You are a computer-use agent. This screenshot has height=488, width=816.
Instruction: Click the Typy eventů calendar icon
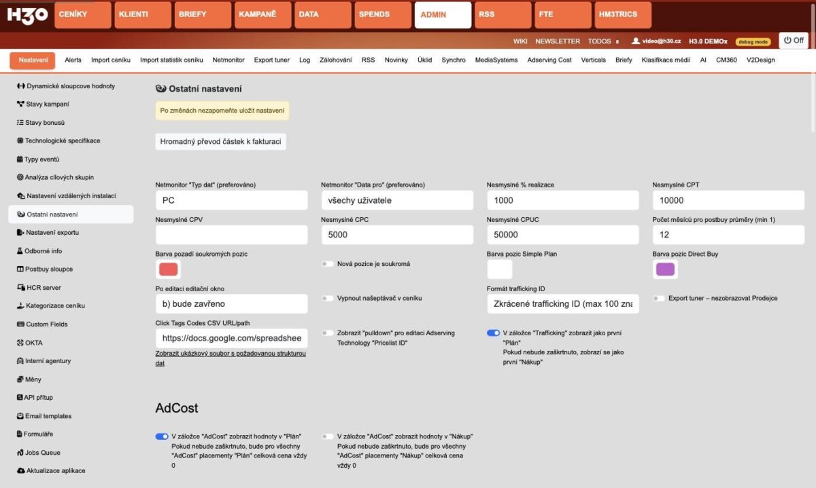point(20,159)
